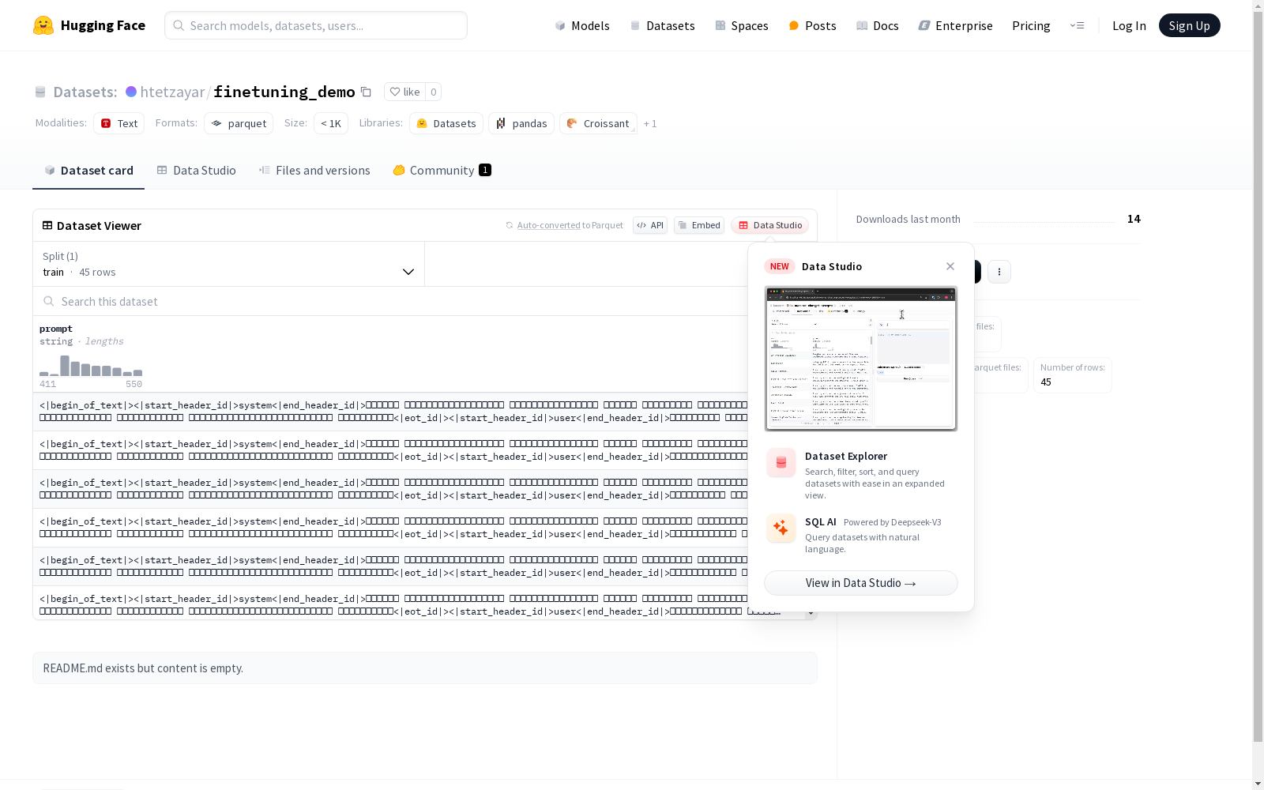Open the Community tab

click(x=442, y=171)
